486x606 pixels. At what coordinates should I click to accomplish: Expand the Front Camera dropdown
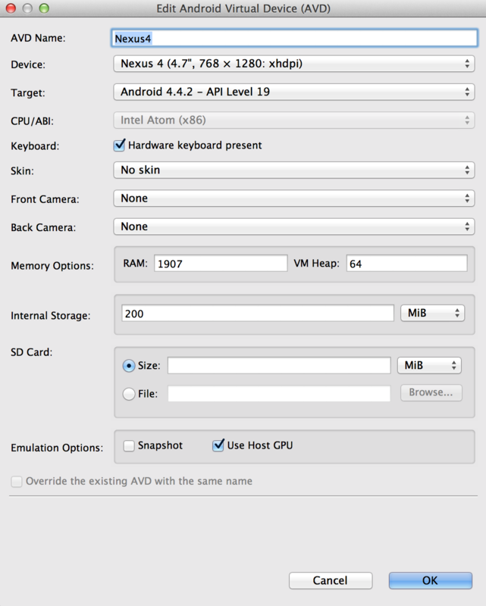[x=294, y=198]
